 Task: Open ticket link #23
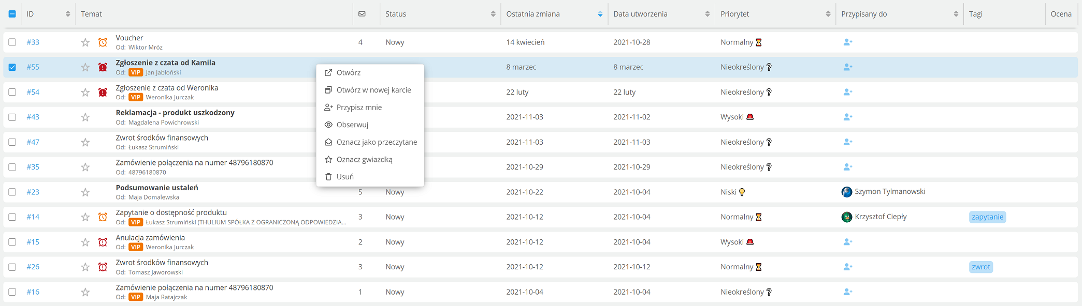(33, 192)
